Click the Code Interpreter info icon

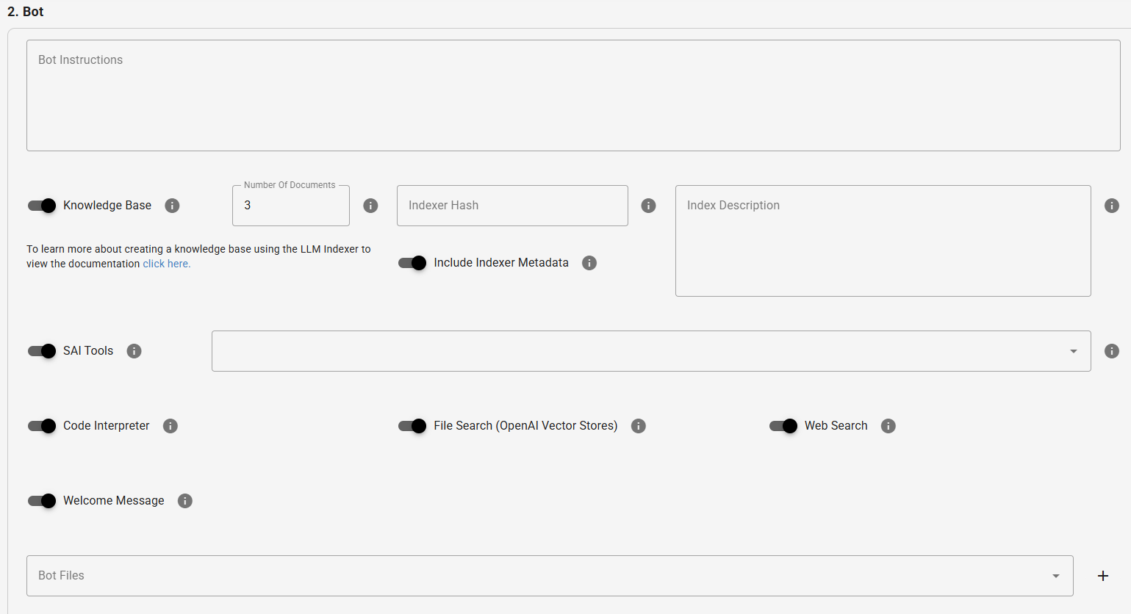(x=170, y=425)
